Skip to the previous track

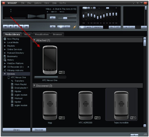[5, 27]
